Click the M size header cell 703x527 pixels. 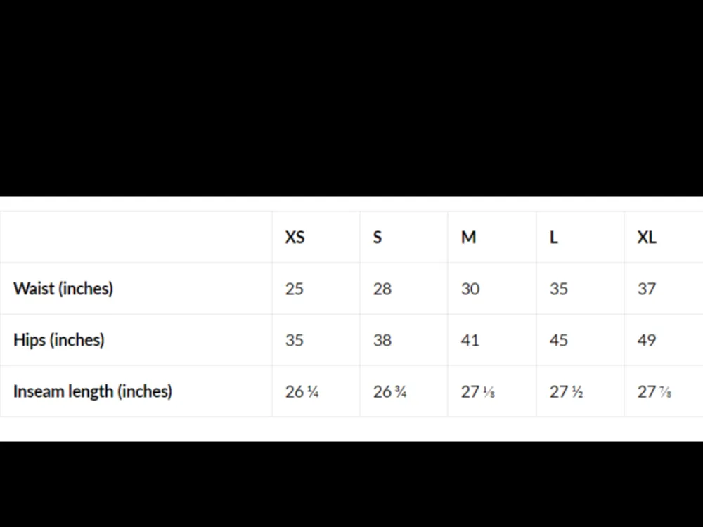point(468,237)
